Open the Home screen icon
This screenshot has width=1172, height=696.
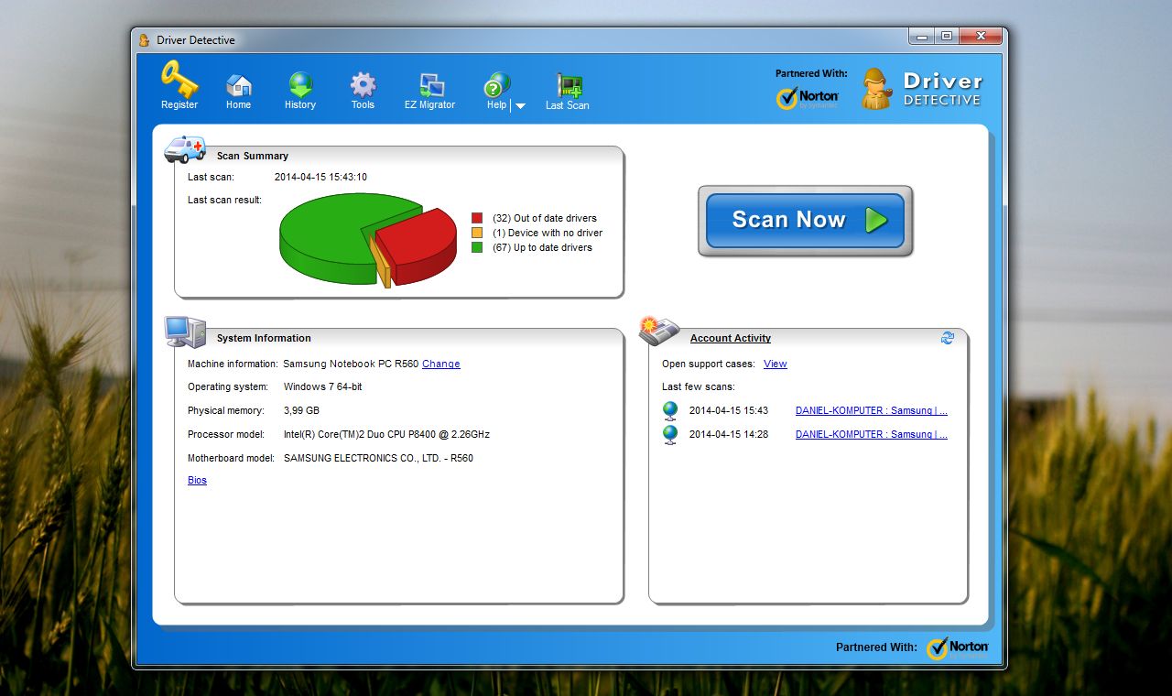click(x=238, y=82)
